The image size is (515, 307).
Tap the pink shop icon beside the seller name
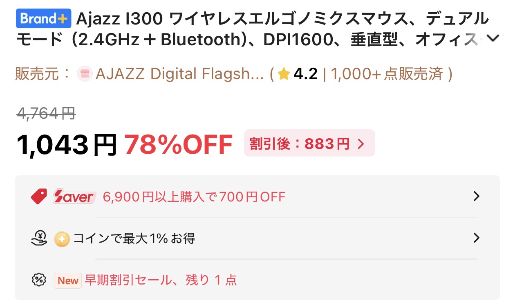point(85,74)
